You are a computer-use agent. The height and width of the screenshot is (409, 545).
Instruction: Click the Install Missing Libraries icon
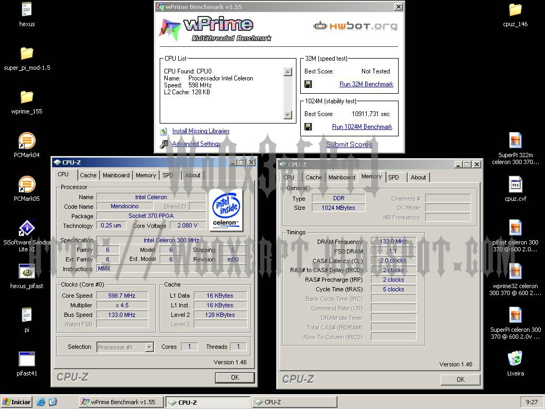pyautogui.click(x=164, y=131)
